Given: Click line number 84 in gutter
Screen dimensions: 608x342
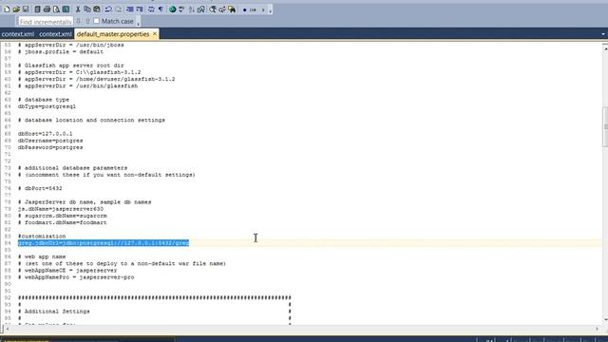Looking at the screenshot, I should [8, 243].
